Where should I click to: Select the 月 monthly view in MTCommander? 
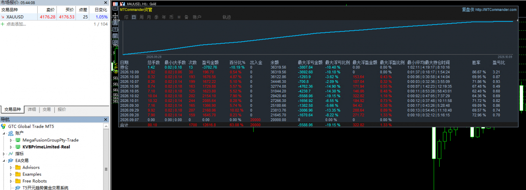[149, 17]
